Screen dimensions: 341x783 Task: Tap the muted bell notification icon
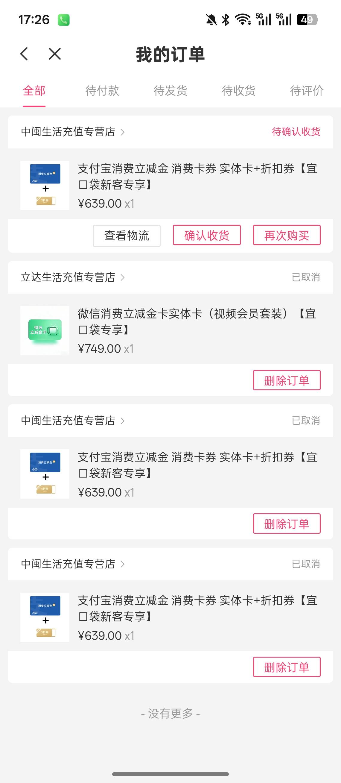point(211,20)
